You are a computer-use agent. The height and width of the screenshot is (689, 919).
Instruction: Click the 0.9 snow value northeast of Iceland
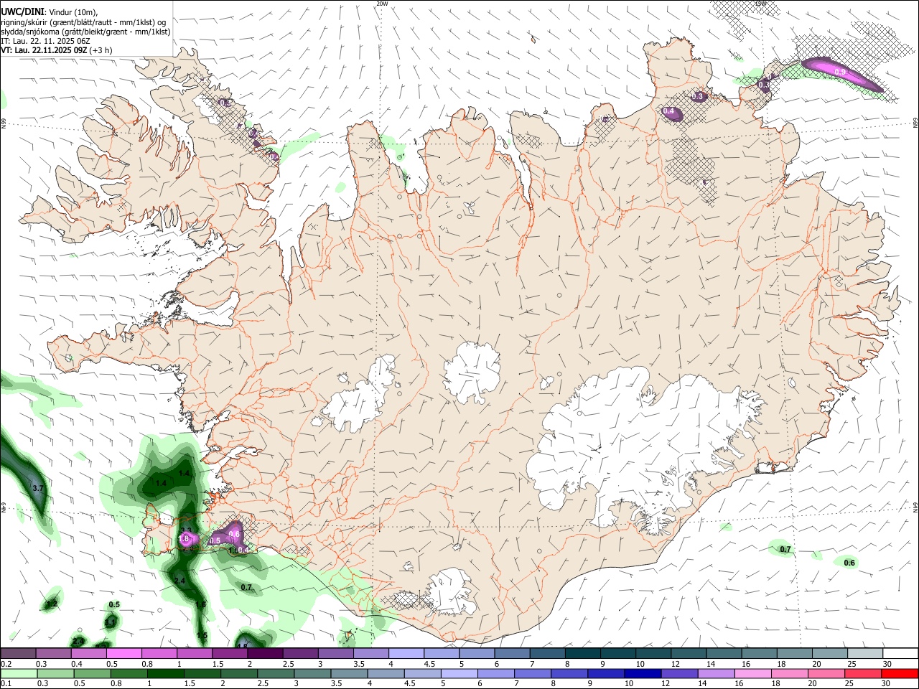point(841,72)
